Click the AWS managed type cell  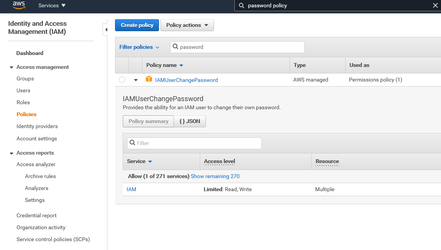(311, 80)
